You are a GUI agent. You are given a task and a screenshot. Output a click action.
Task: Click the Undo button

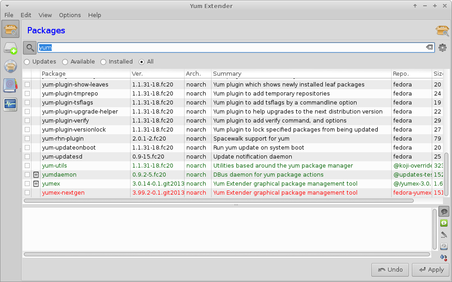pyautogui.click(x=390, y=269)
